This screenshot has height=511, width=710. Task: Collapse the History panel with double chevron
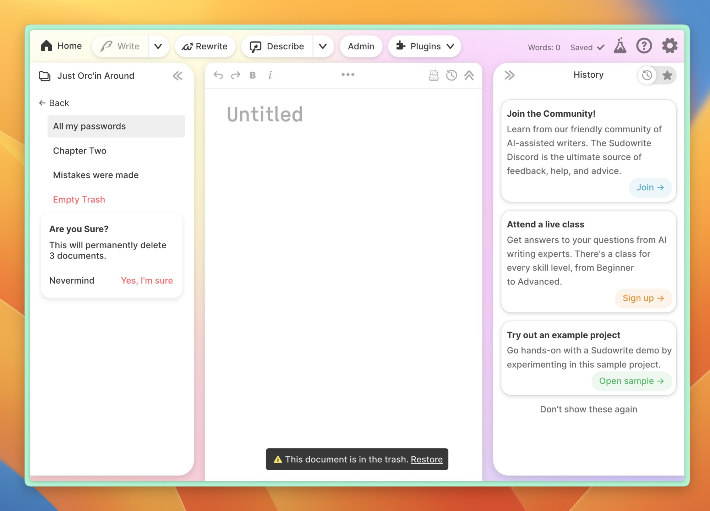(x=509, y=75)
